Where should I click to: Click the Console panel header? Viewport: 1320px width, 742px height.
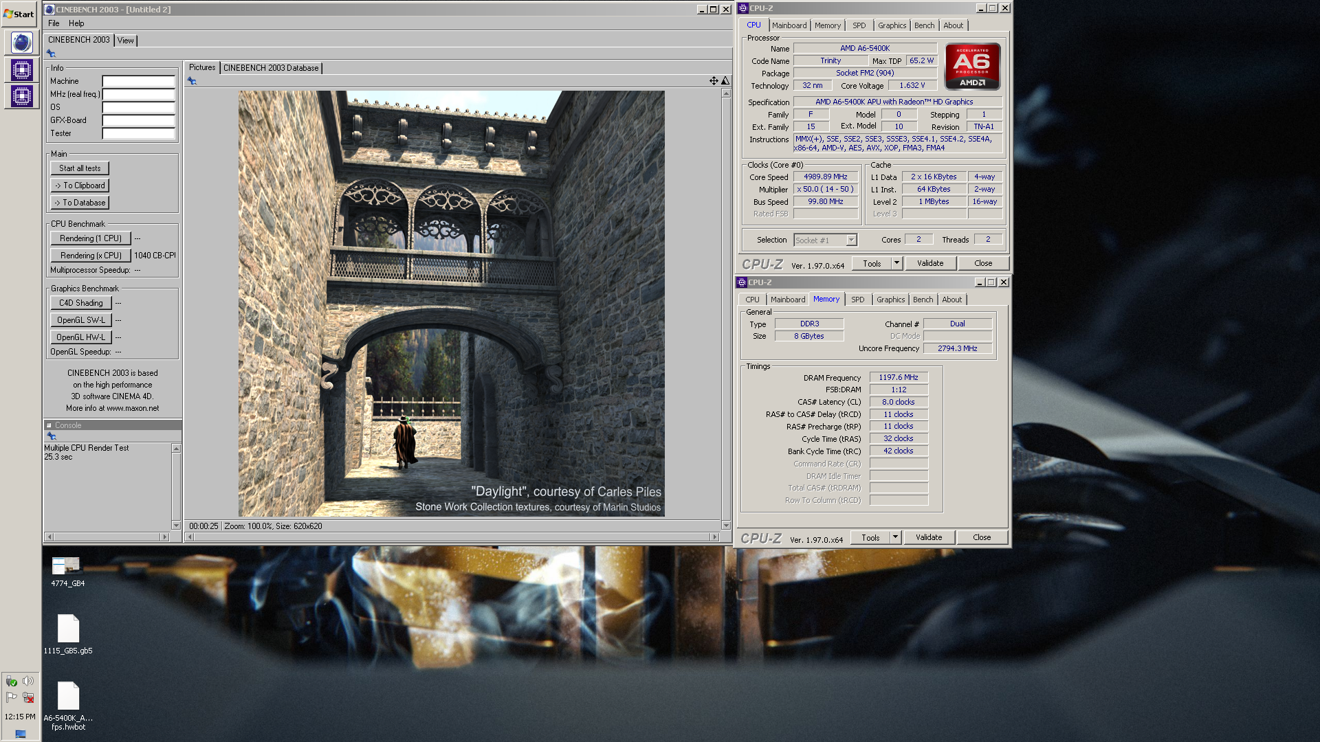[113, 425]
